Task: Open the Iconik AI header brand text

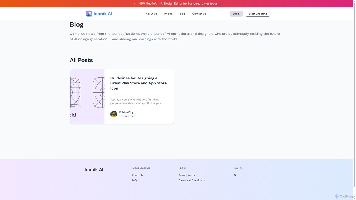Action: [103, 14]
